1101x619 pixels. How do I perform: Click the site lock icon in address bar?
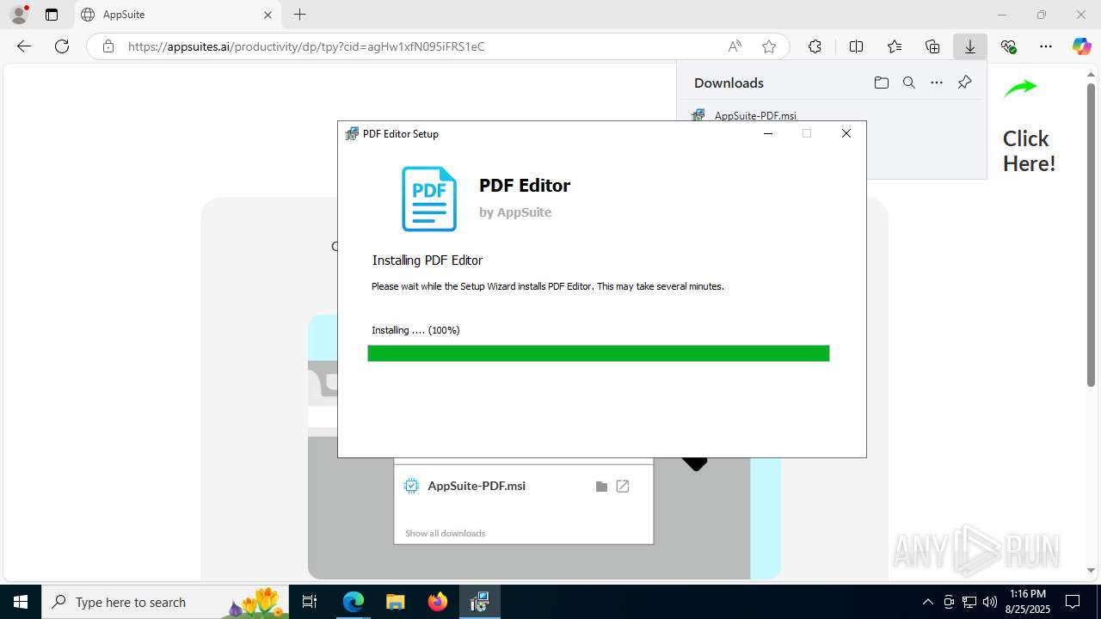tap(108, 46)
